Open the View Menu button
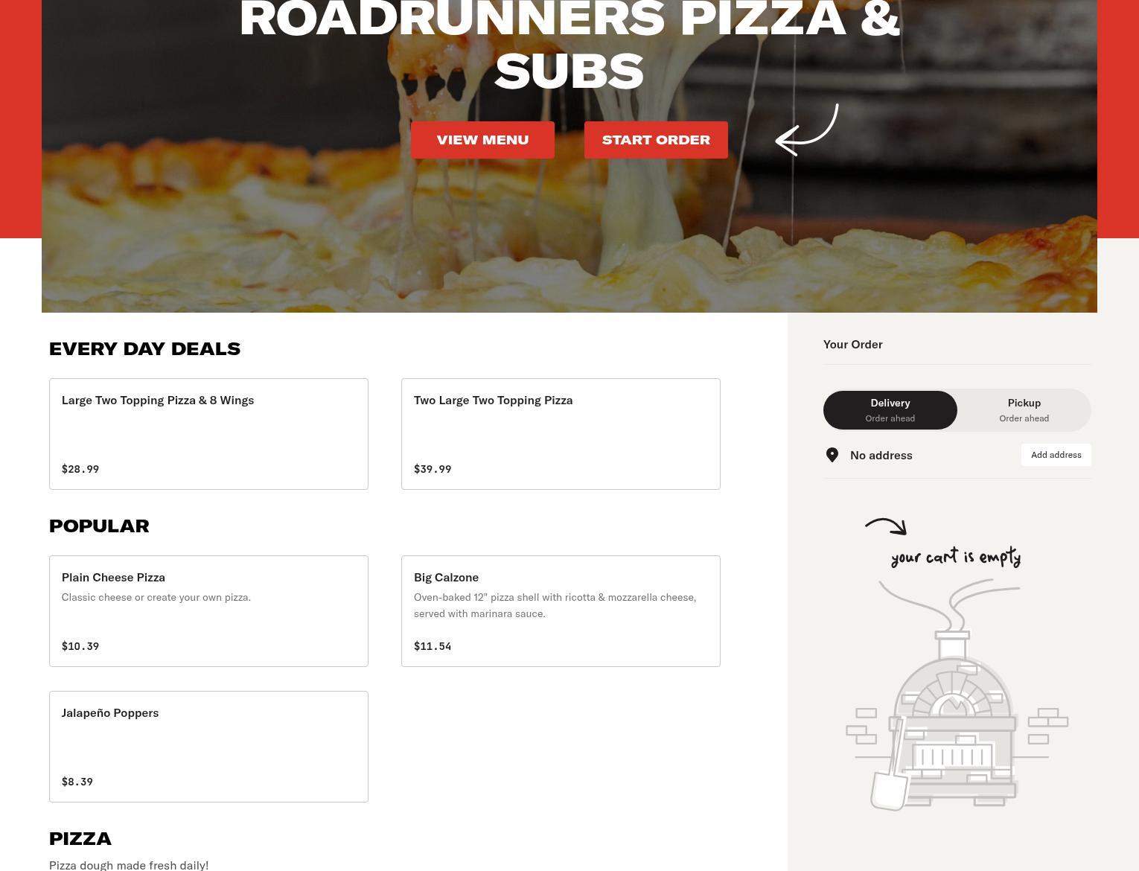This screenshot has width=1139, height=871. click(x=482, y=140)
